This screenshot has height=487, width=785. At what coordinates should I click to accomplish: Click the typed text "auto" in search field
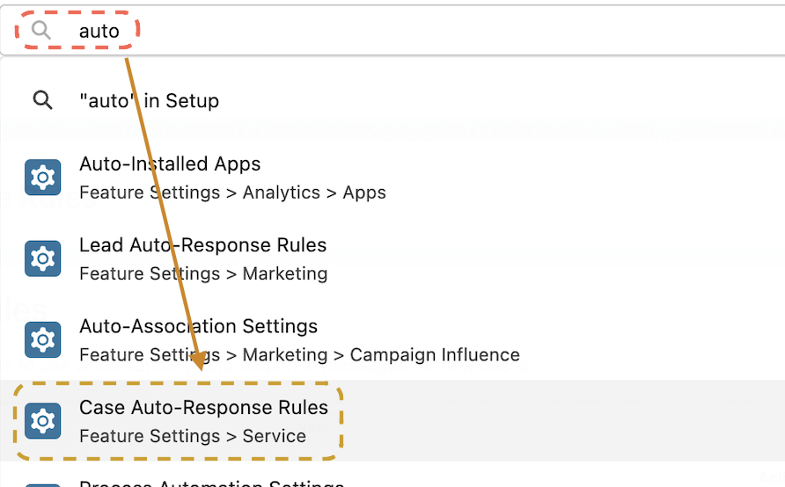click(99, 31)
